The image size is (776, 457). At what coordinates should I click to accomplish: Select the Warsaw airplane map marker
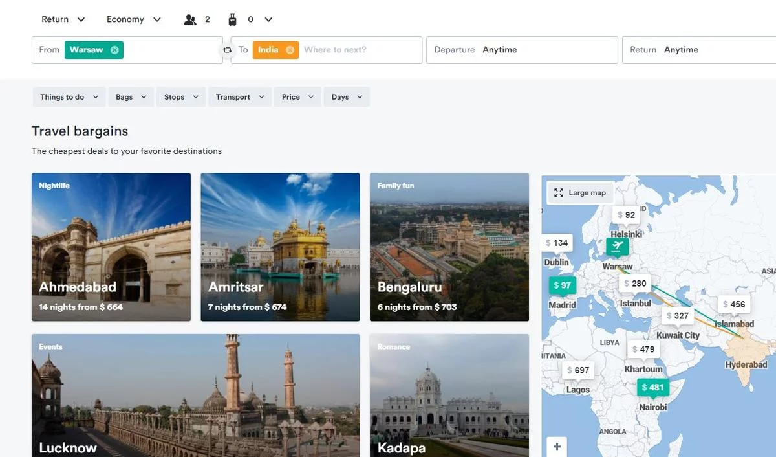(x=617, y=246)
